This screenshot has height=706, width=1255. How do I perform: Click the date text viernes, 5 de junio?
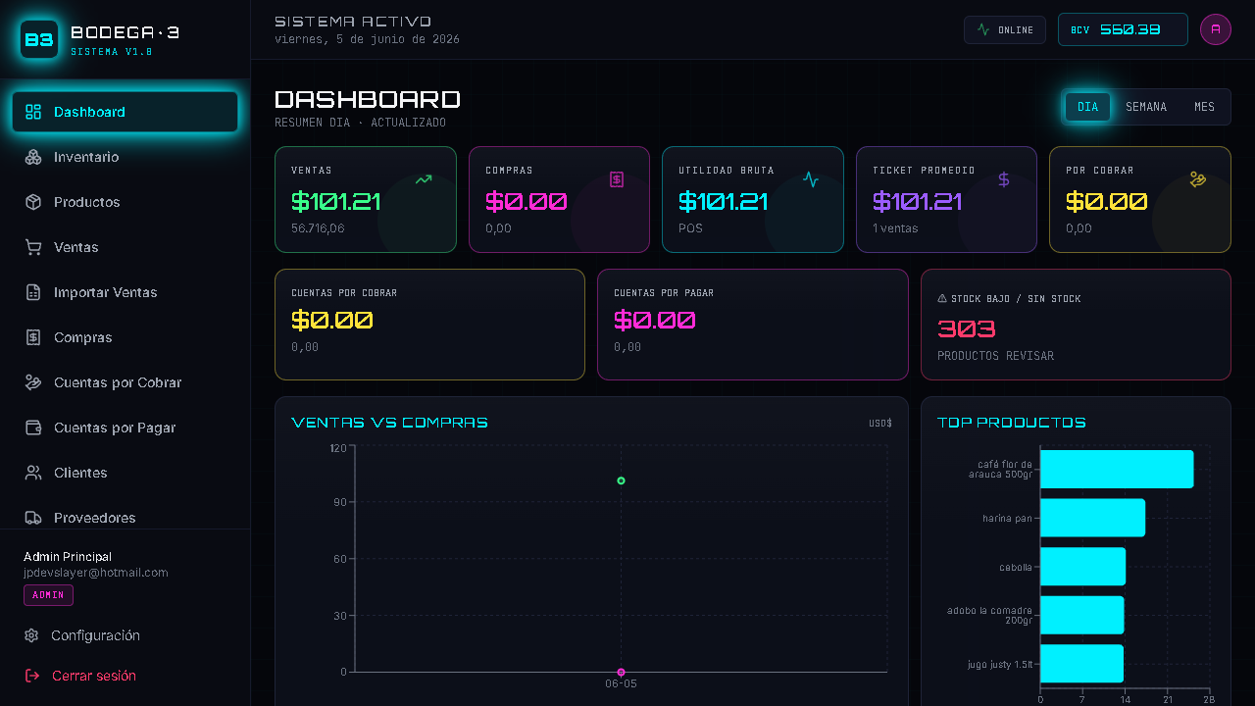(x=367, y=39)
